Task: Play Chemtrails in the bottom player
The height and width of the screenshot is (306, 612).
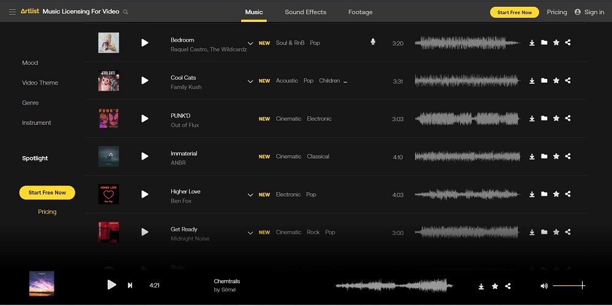Action: coord(112,285)
